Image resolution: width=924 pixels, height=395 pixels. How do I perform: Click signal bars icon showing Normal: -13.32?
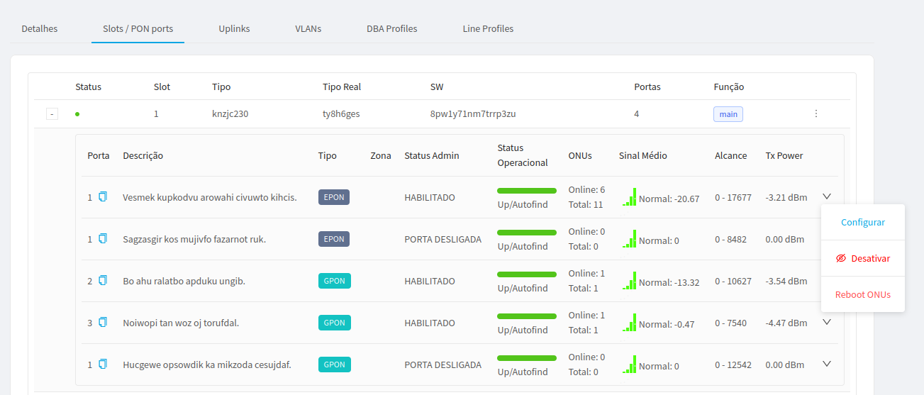[630, 281]
